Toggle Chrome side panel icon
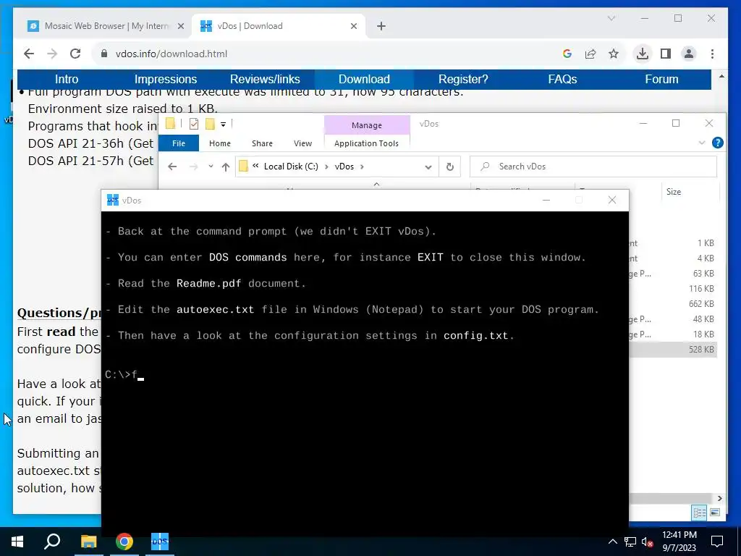 pos(666,54)
